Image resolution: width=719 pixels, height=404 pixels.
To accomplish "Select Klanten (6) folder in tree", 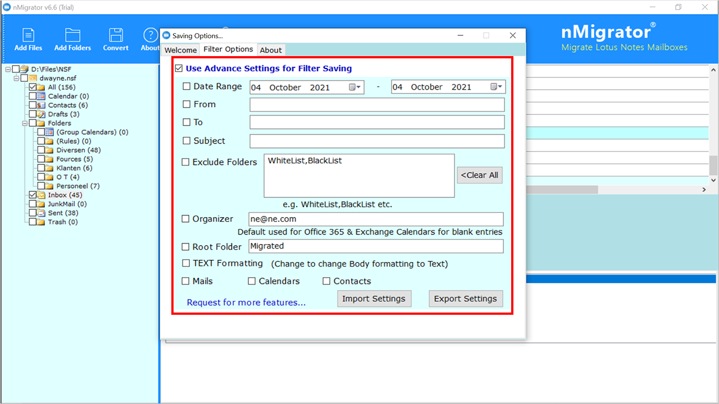I will (74, 168).
